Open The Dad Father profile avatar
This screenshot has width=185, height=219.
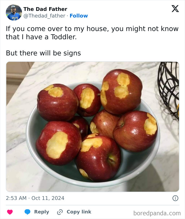point(14,12)
